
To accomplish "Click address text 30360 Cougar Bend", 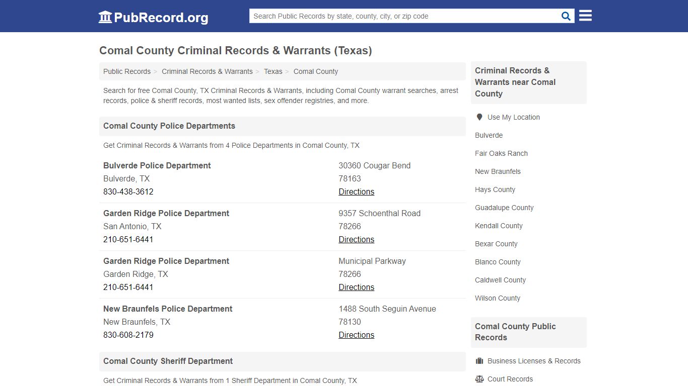I will (x=374, y=165).
